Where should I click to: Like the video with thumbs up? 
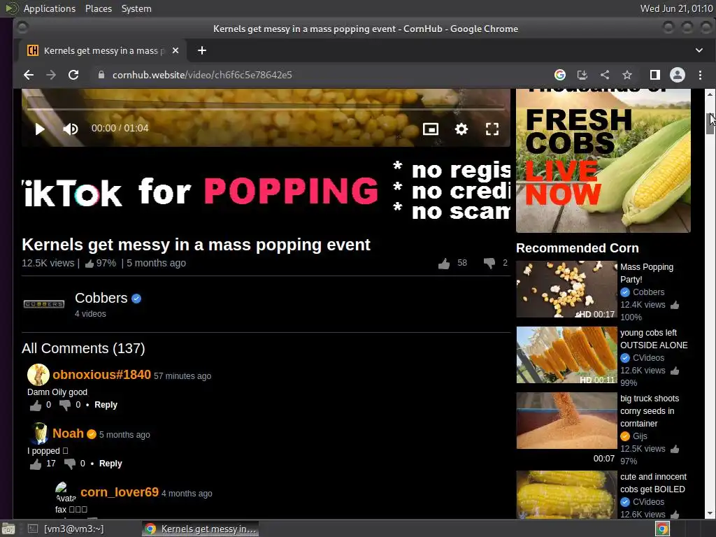[x=444, y=264]
